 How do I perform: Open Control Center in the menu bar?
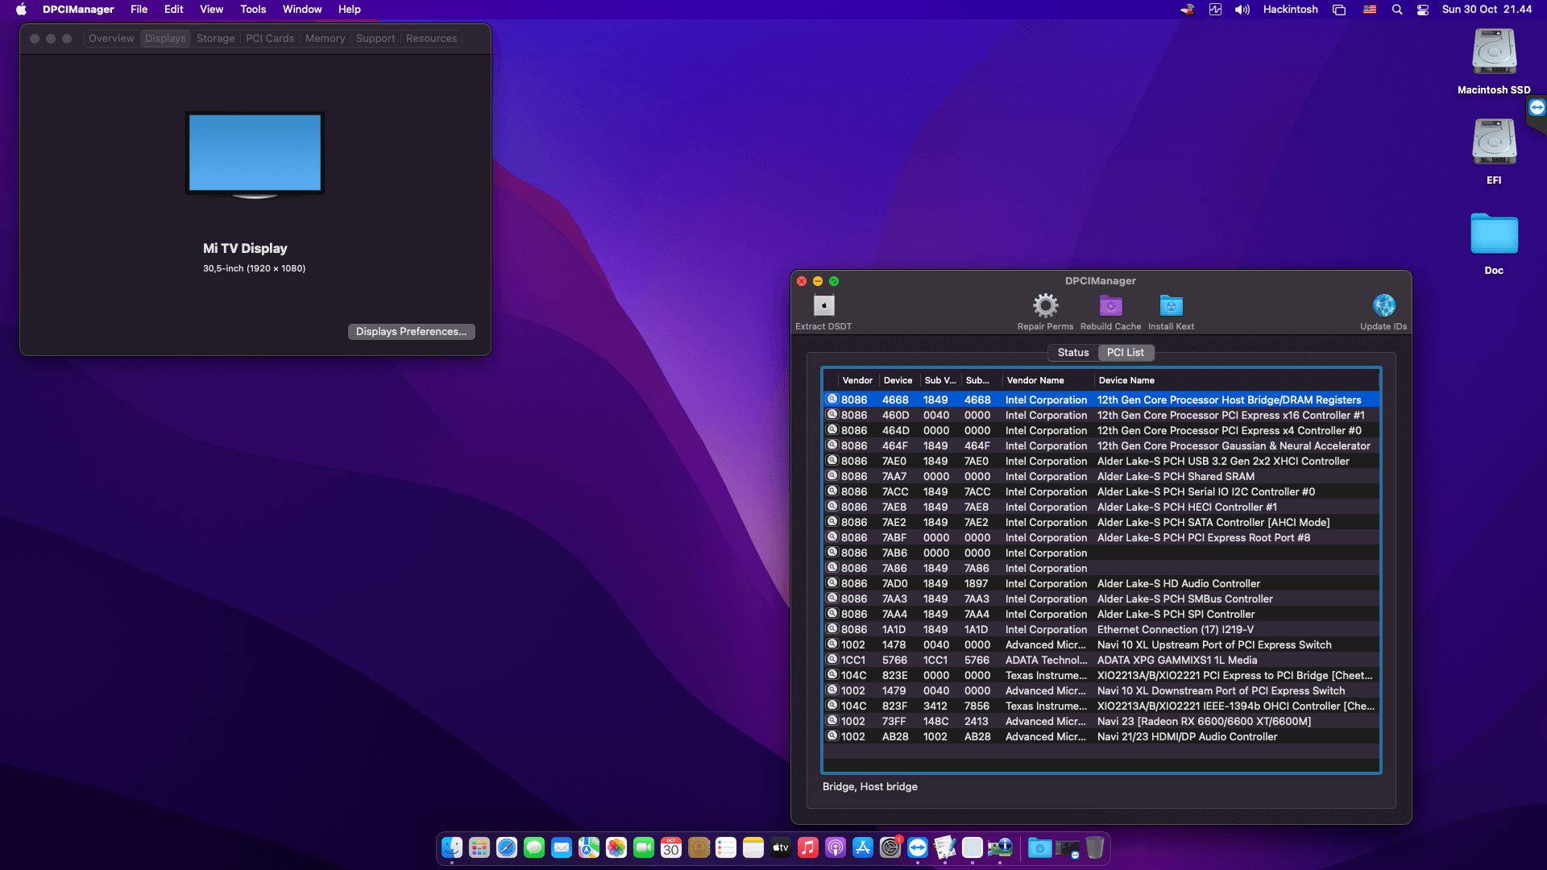(x=1423, y=10)
